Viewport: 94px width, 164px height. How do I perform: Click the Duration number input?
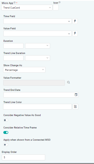click(13, 46)
